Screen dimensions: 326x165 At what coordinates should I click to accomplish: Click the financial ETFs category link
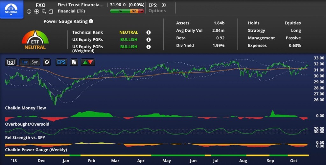[x=72, y=11]
